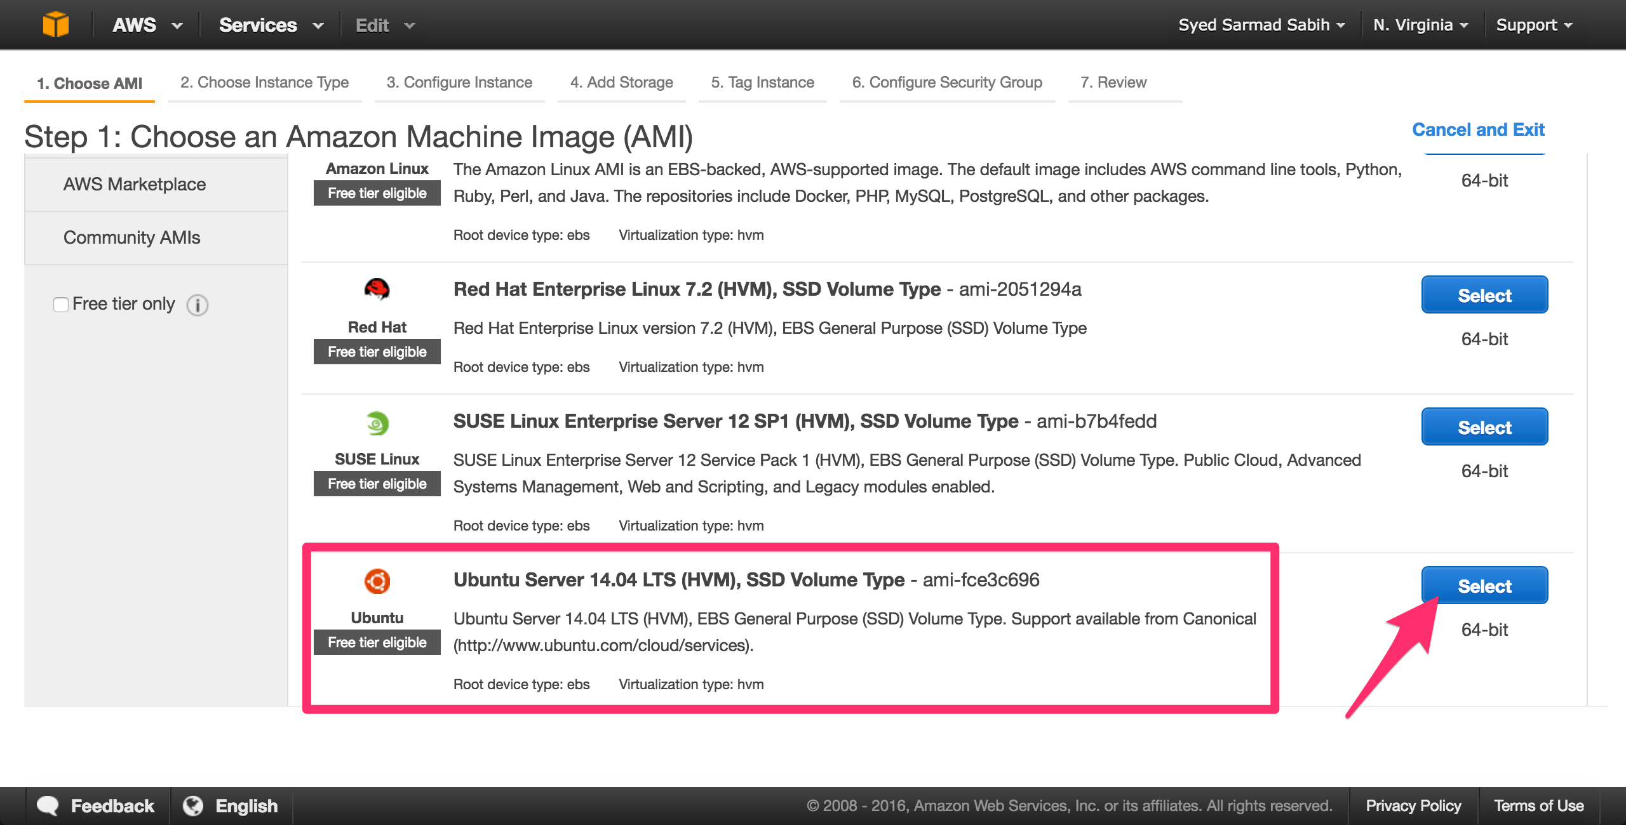Open the Privacy Policy link
The image size is (1626, 825).
click(x=1413, y=806)
